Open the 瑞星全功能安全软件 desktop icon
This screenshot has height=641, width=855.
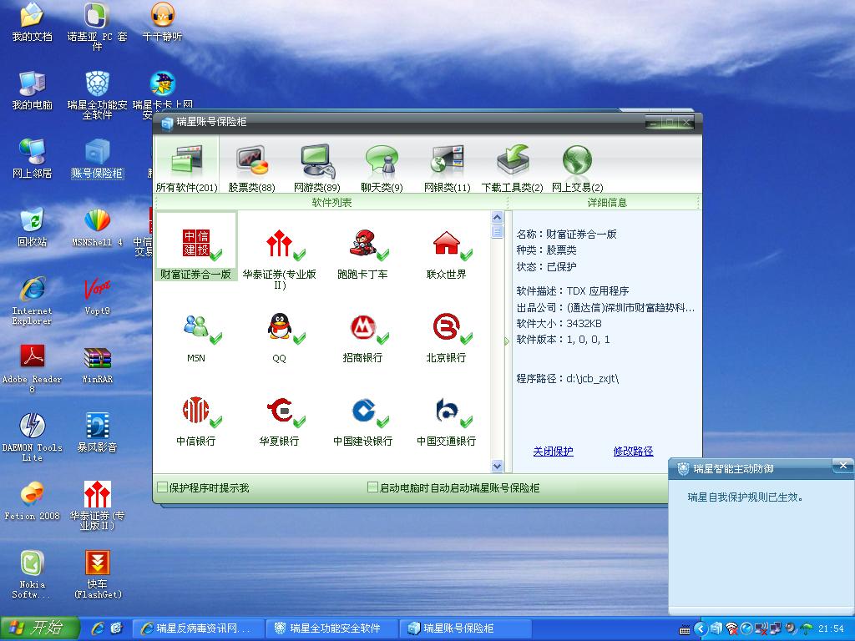[97, 95]
